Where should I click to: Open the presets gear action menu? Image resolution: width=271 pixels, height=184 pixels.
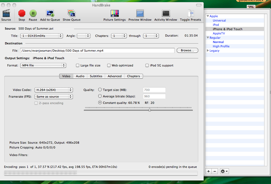pos(224,171)
